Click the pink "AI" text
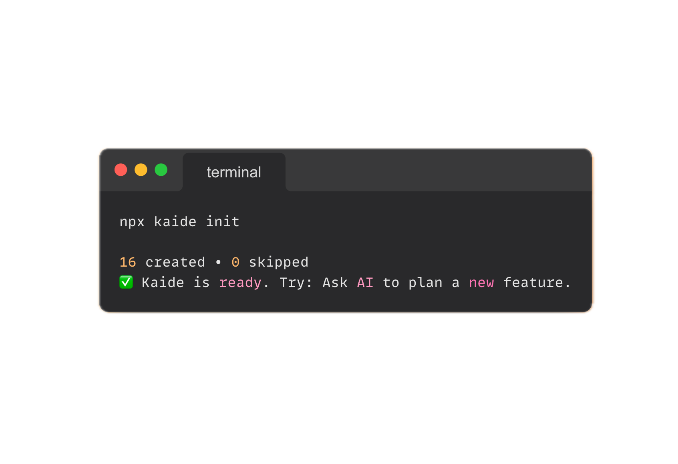 coord(365,283)
